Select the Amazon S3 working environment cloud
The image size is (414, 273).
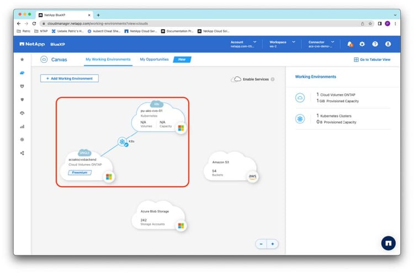point(229,168)
